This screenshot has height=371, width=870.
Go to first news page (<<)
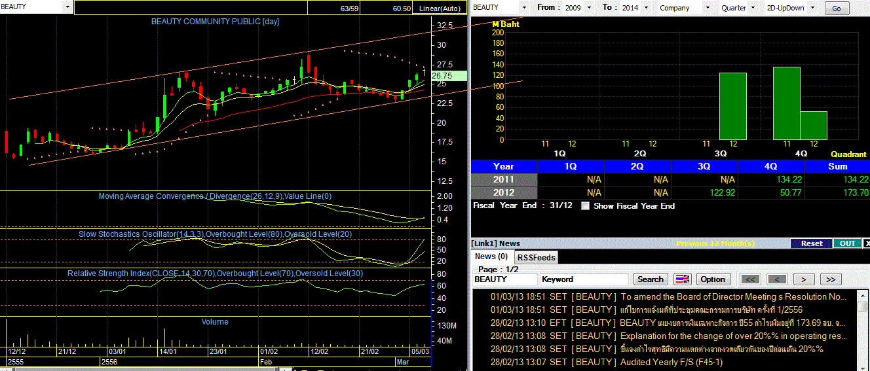751,279
